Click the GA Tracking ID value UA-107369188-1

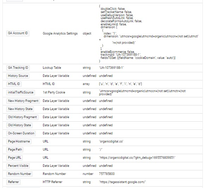111,68
